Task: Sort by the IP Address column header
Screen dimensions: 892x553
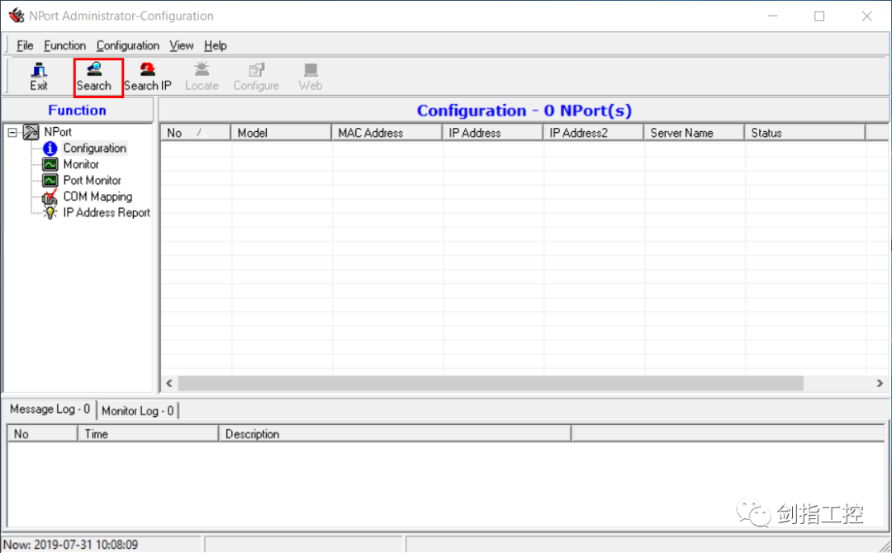Action: 492,132
